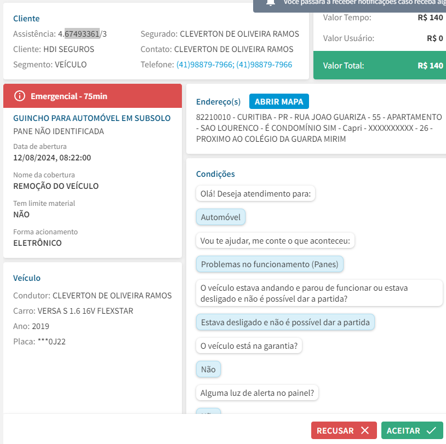
Task: Click the checkmark icon on Aceitar
Action: (x=431, y=430)
